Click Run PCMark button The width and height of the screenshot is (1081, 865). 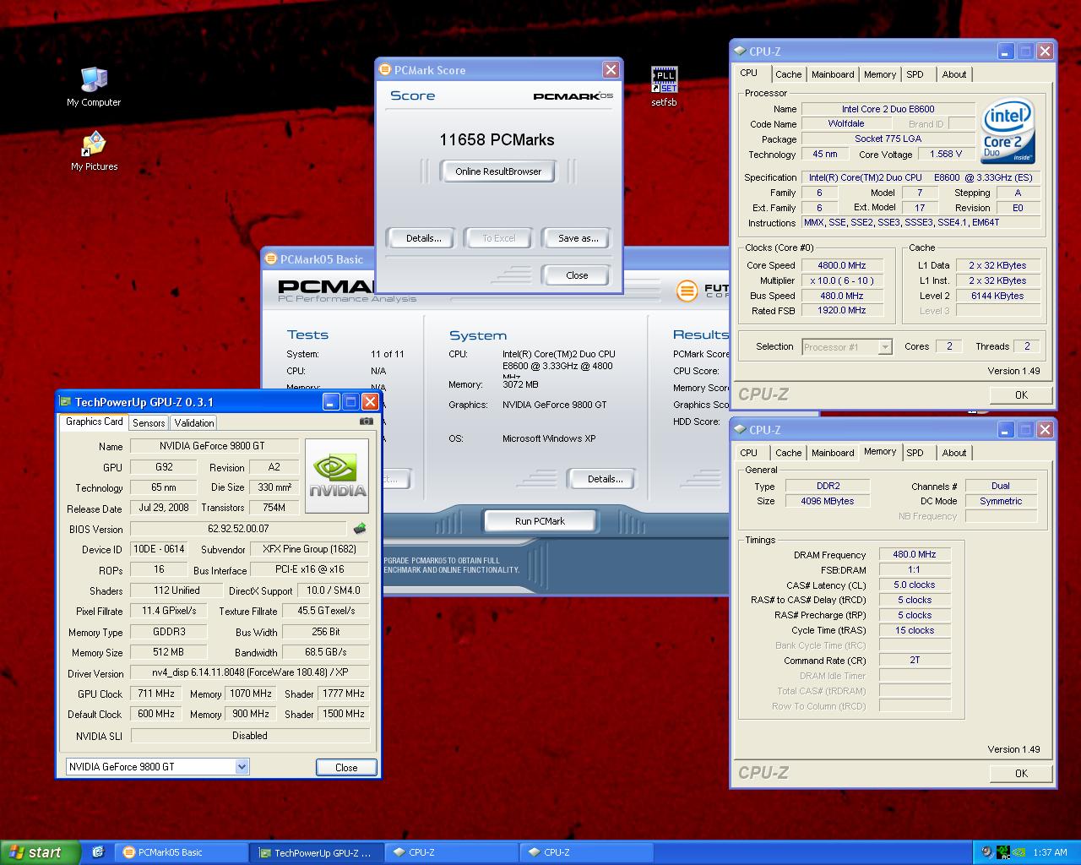click(540, 521)
